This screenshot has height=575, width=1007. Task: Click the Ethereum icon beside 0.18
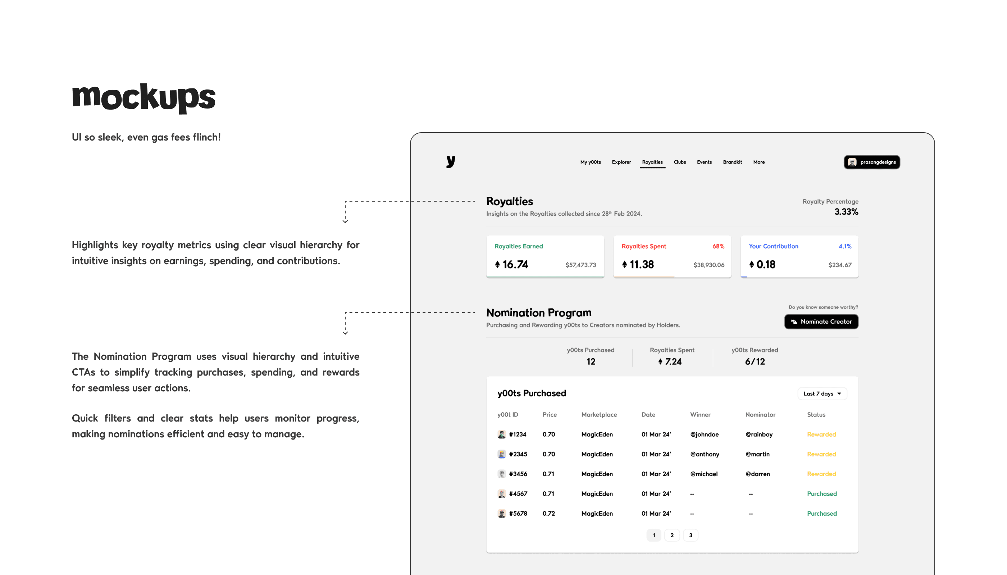(751, 264)
